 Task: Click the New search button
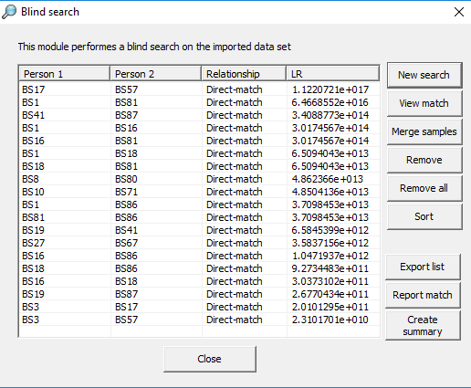[424, 75]
